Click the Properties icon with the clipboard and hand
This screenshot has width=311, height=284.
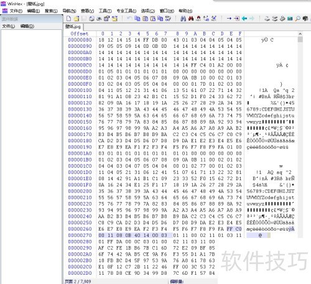(106, 19)
